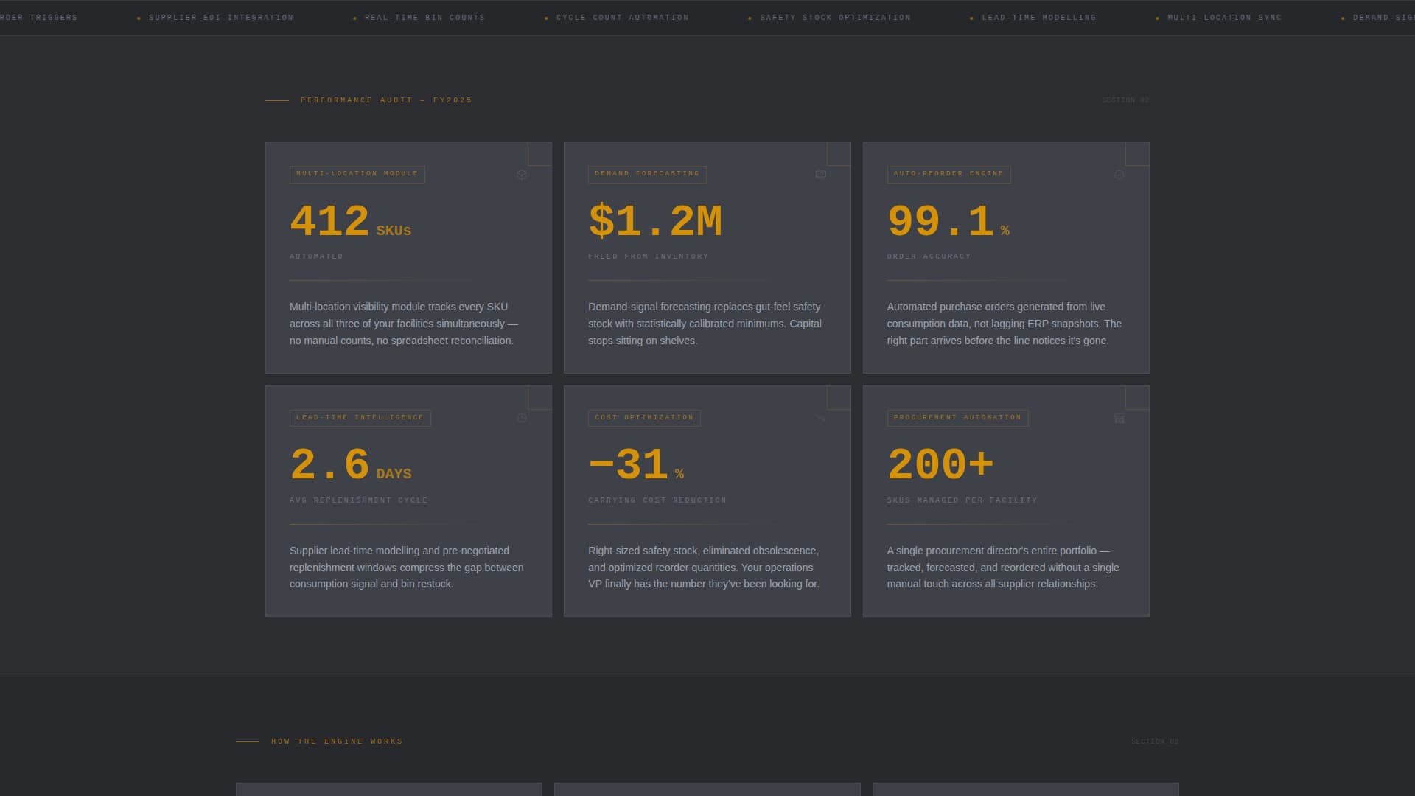Select the COST OPTIMIZATION tag

644,418
